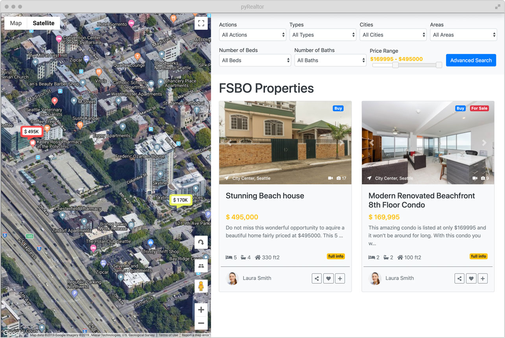Open Stunning Beach house title link
505x338 pixels.
(x=265, y=196)
